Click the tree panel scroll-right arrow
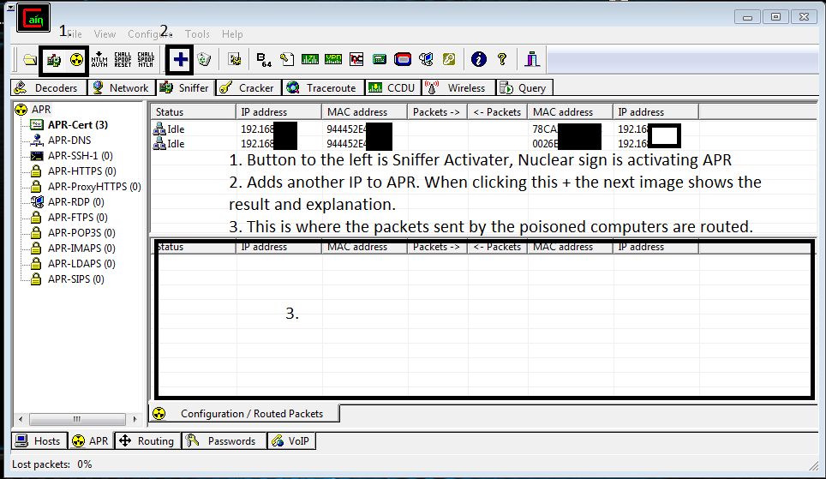This screenshot has width=826, height=479. pos(135,420)
